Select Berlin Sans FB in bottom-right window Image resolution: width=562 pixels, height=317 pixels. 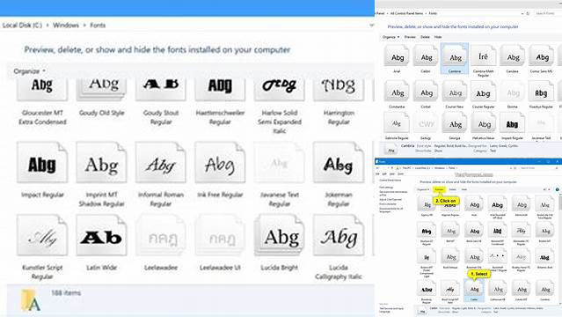(474, 230)
